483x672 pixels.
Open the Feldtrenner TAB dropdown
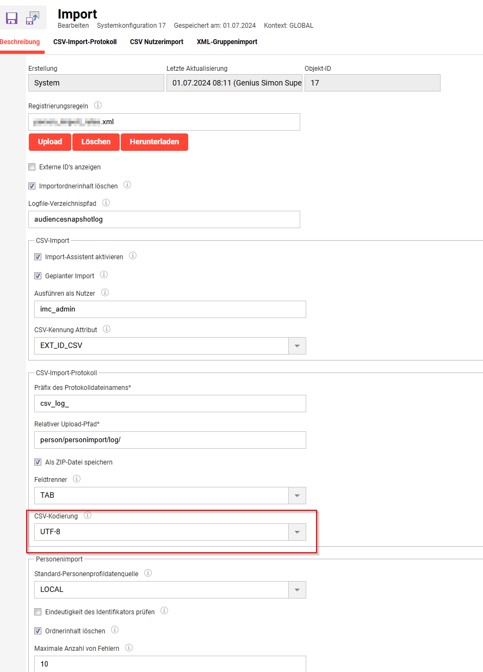[296, 496]
